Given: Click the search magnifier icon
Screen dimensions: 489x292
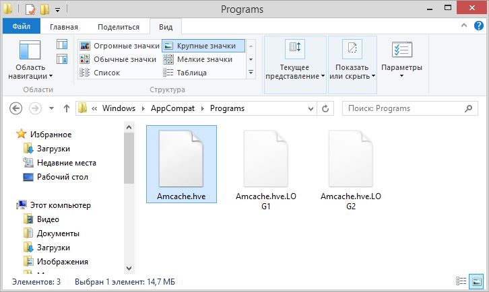Looking at the screenshot, I should tap(468, 108).
